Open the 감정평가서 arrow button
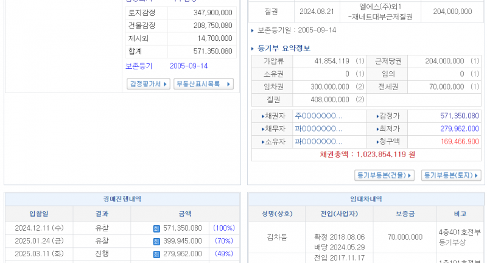487x263 pixels. 149,84
